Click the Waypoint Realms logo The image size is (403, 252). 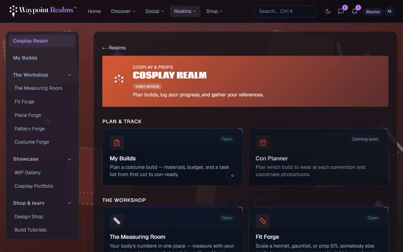click(x=43, y=11)
